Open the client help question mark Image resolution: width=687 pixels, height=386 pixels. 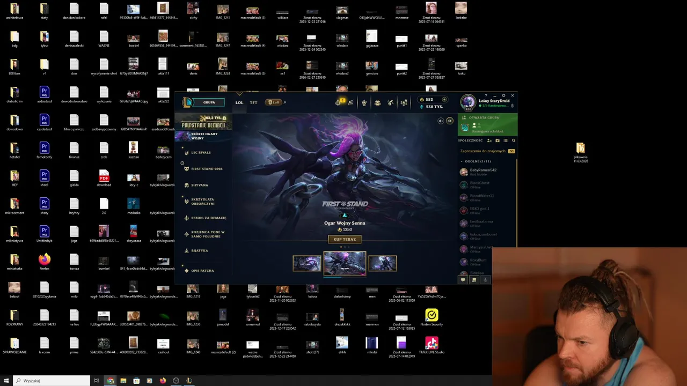pyautogui.click(x=486, y=95)
